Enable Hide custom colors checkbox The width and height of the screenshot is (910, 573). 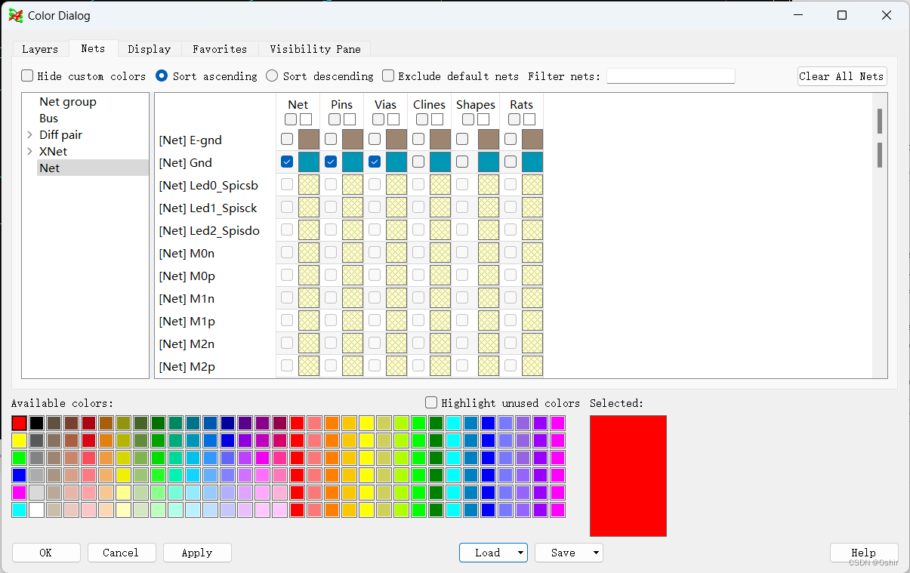pos(27,75)
